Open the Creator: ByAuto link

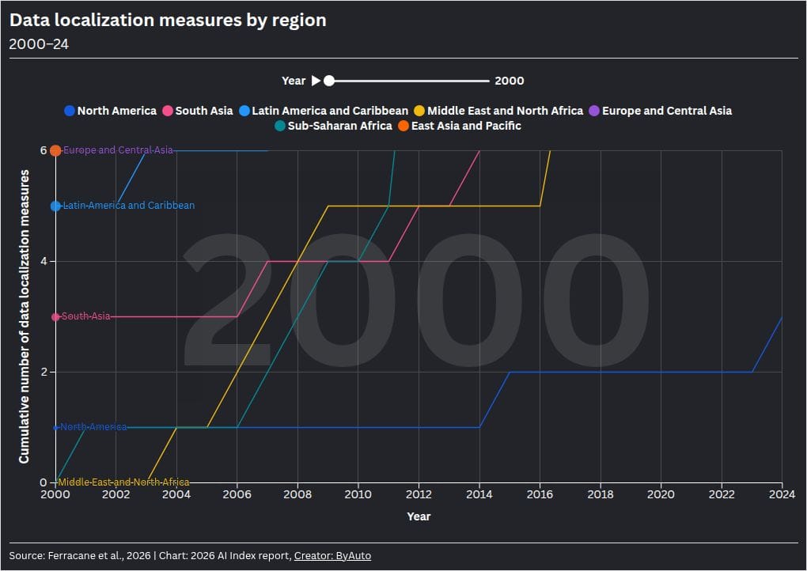pyautogui.click(x=332, y=555)
